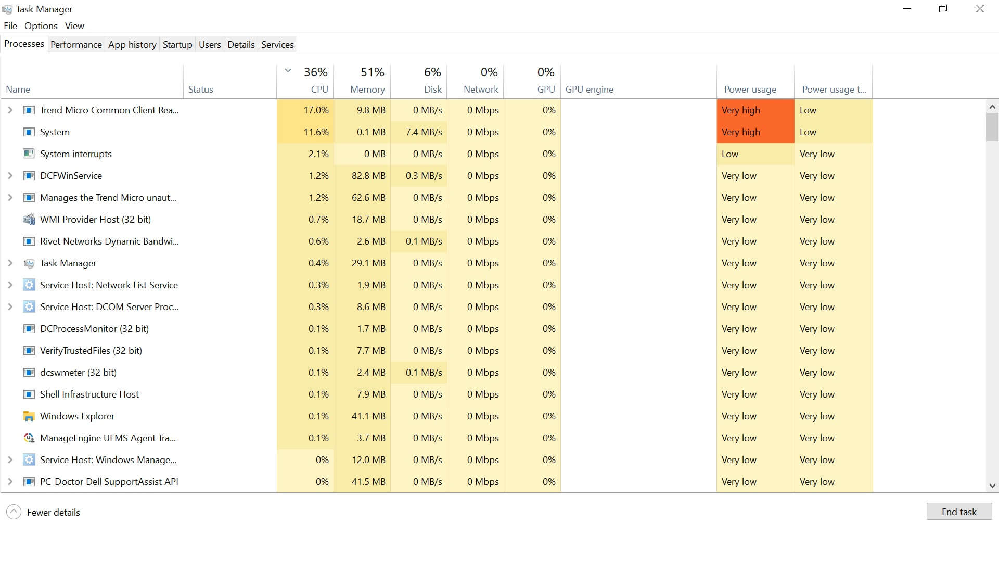Image resolution: width=999 pixels, height=562 pixels.
Task: Click the WMI Provider Host icon
Action: point(29,220)
